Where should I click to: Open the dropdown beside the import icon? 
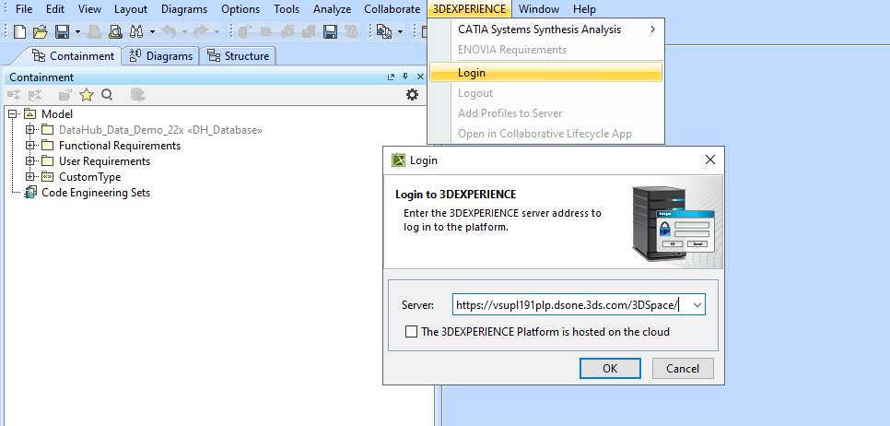point(400,31)
